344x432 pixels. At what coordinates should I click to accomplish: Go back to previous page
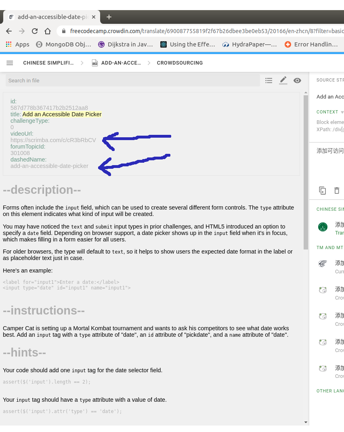pos(9,31)
